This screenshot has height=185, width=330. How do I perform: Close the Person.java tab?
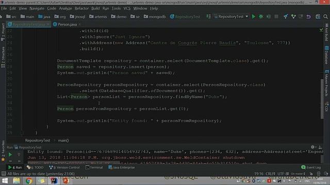point(79,24)
